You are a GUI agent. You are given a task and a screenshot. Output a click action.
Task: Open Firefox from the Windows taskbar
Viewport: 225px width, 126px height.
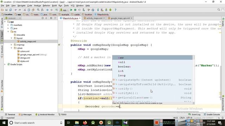pyautogui.click(x=85, y=123)
